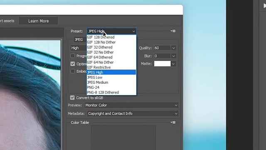Select PNG-24 preset
The image size is (266, 150).
pos(111,87)
